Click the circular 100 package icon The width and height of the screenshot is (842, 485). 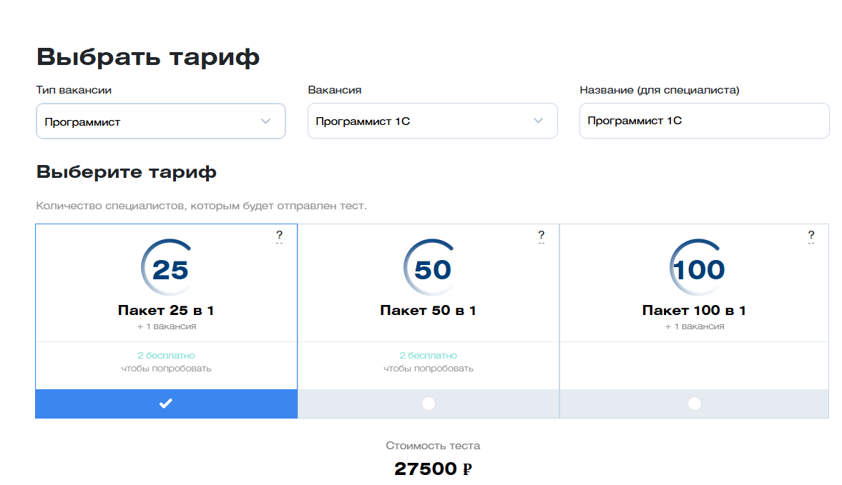click(x=697, y=267)
